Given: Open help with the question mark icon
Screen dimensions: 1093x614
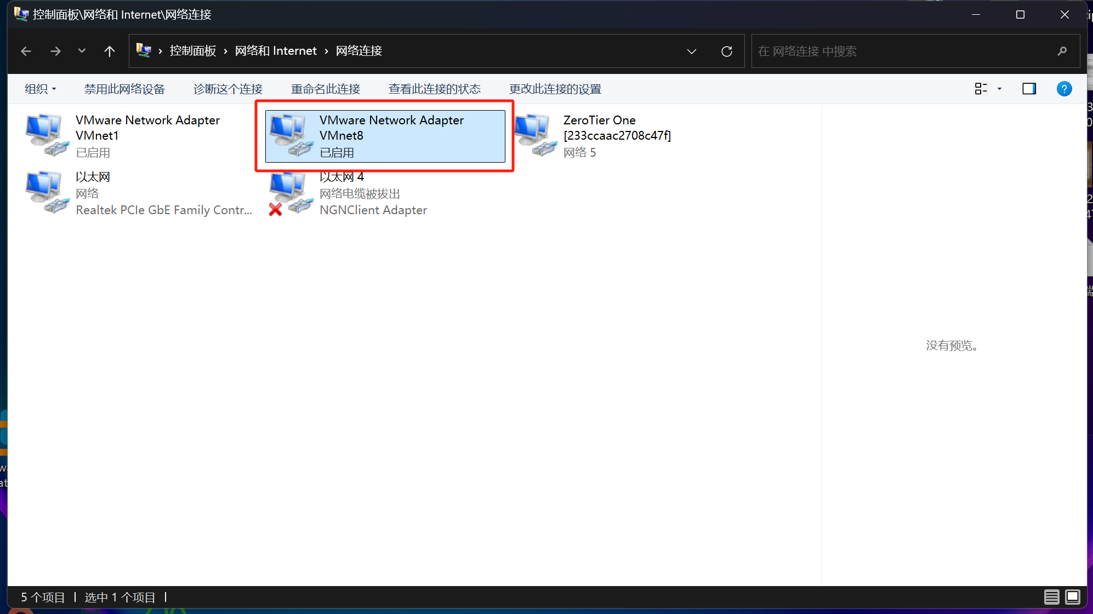Looking at the screenshot, I should (x=1064, y=89).
